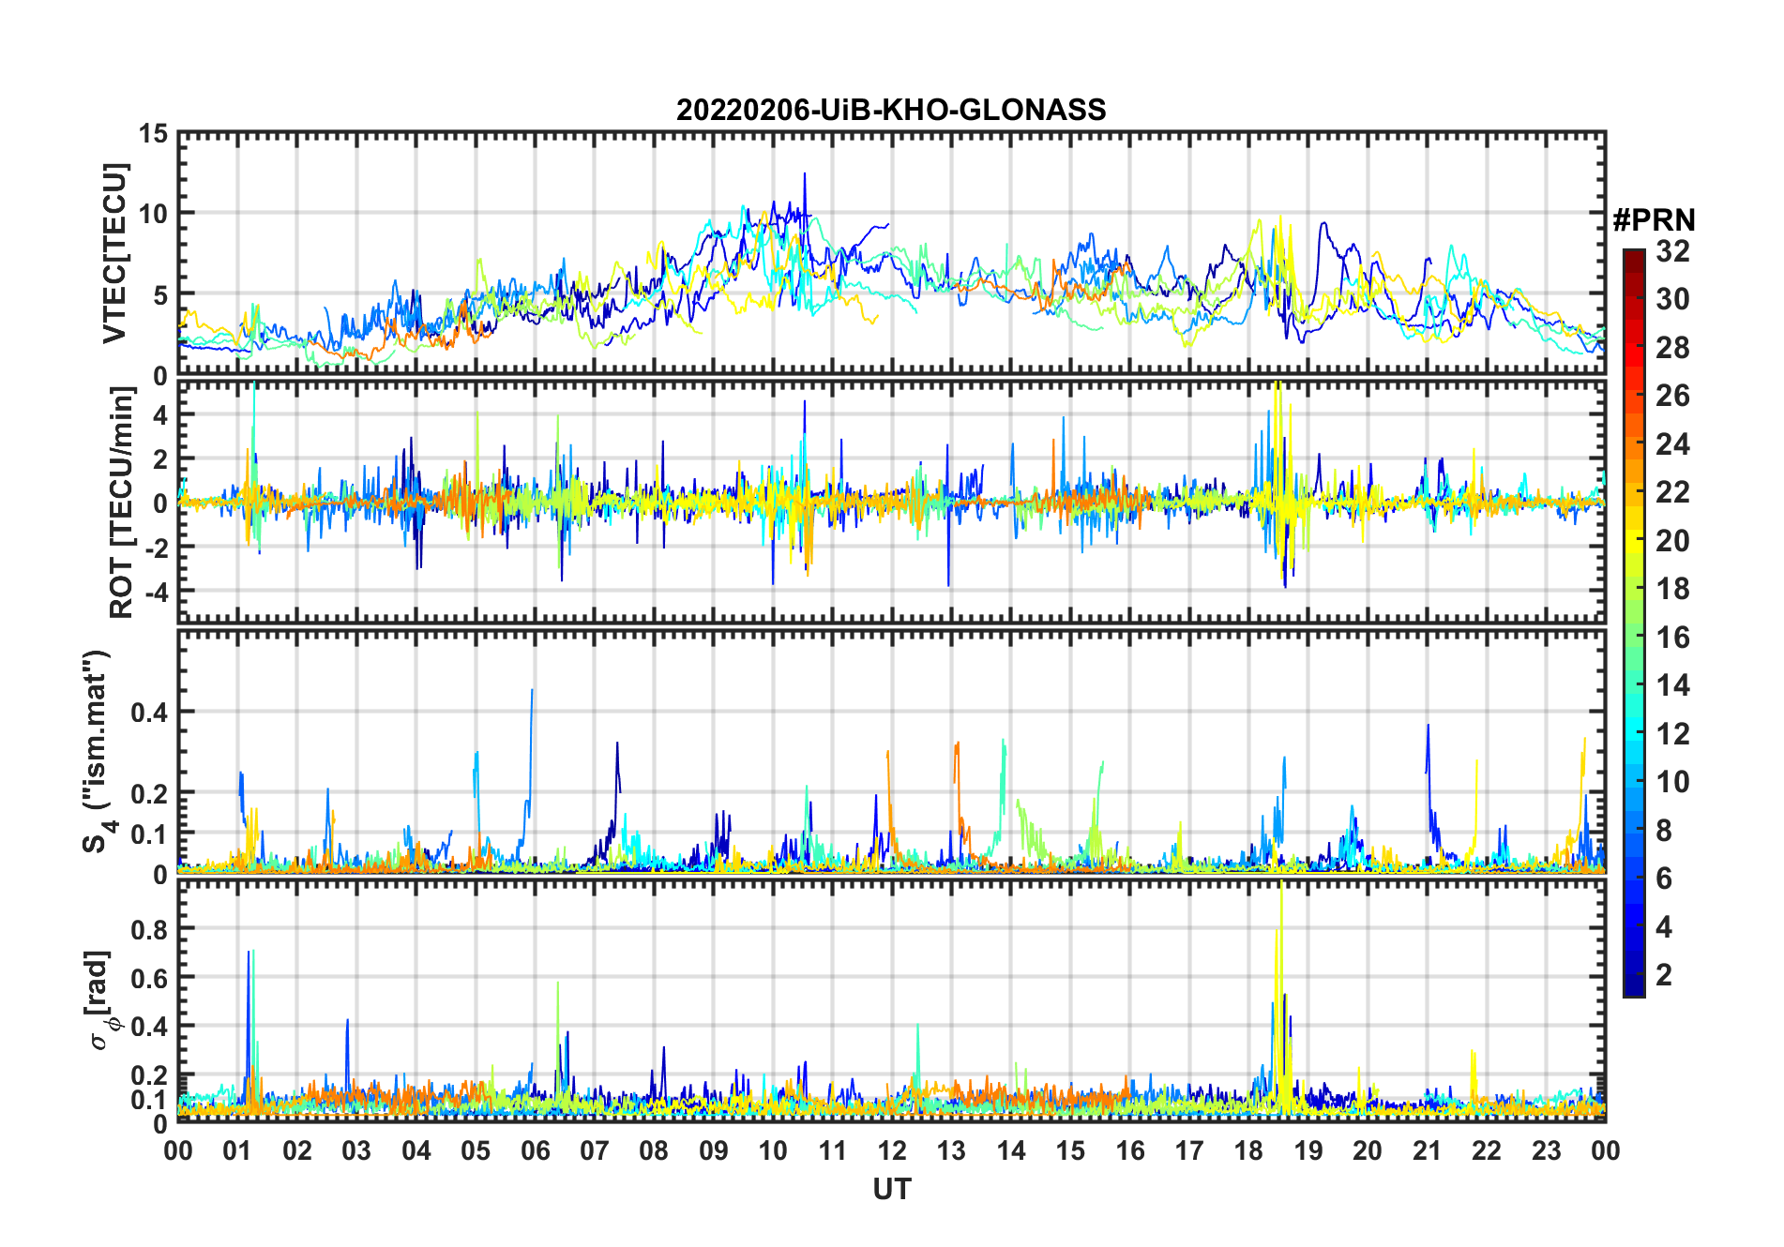Click the dark blue bottom of the PRN colorbar
1784x1247 pixels.
pos(1634,984)
